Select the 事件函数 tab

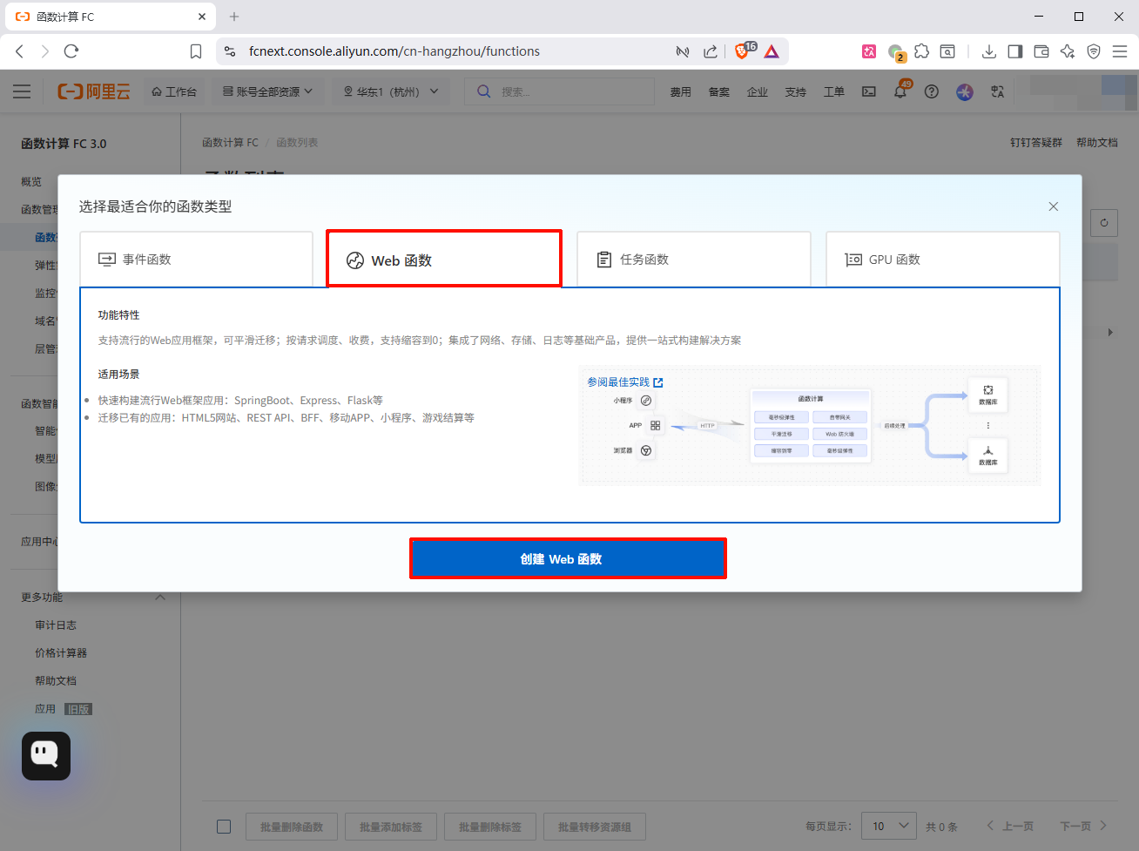[196, 260]
